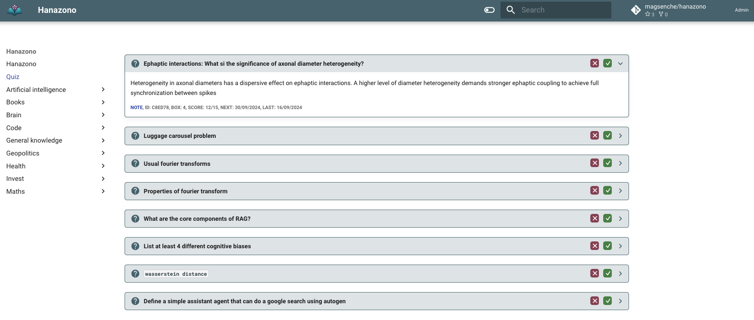Select Hanazono item in sidebar navigation

[21, 64]
